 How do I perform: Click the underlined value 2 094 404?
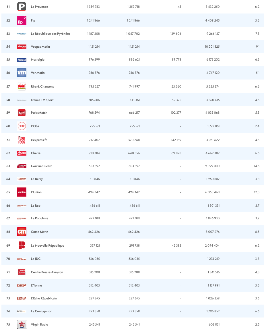pos(212,245)
